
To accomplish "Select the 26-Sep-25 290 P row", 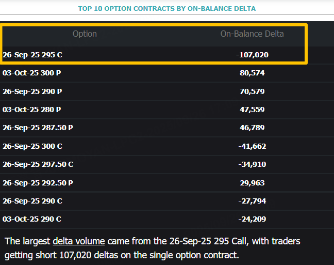I will pyautogui.click(x=32, y=91).
